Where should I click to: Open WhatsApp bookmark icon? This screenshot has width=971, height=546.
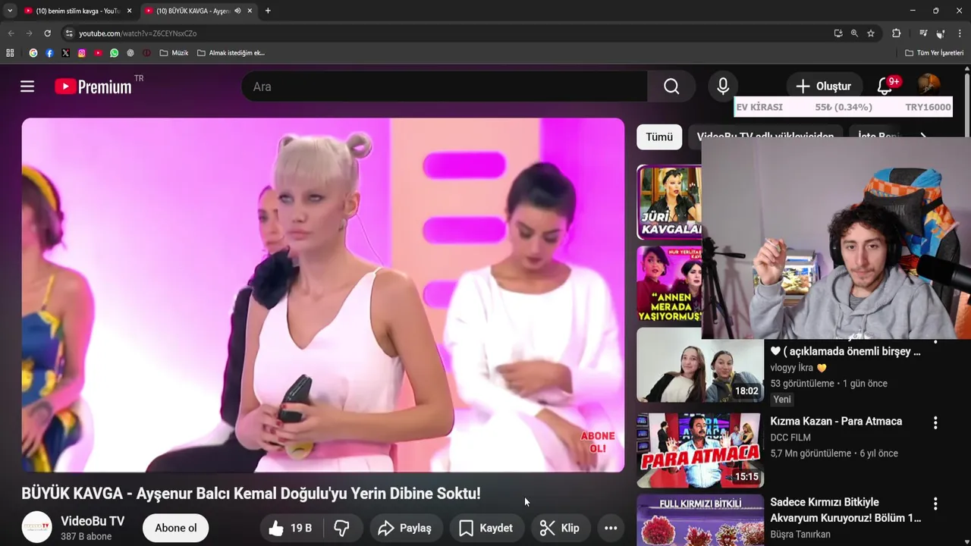pos(115,53)
